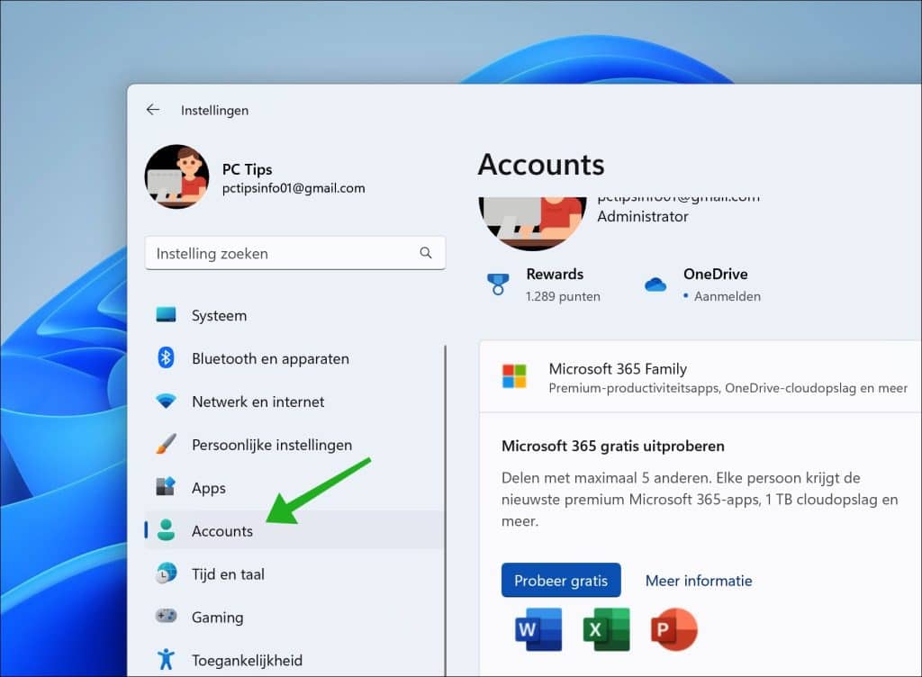
Task: Click the large account picture
Action: (533, 223)
